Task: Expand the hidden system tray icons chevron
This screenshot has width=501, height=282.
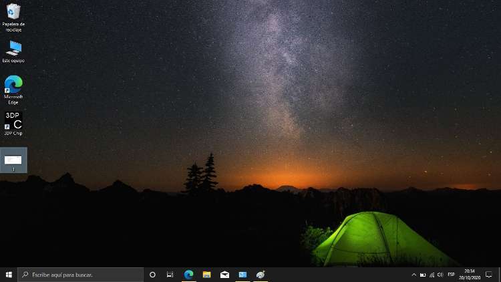Action: [413, 275]
